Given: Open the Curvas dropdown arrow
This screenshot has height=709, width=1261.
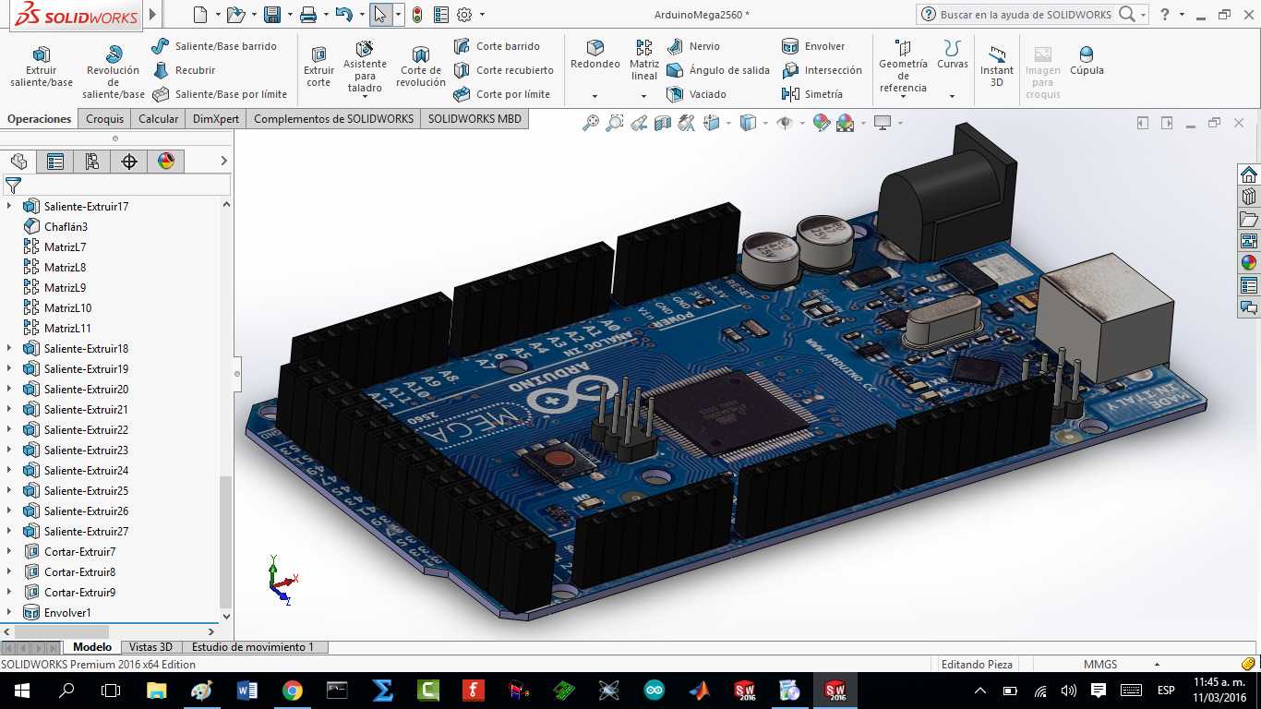Looking at the screenshot, I should (x=952, y=96).
